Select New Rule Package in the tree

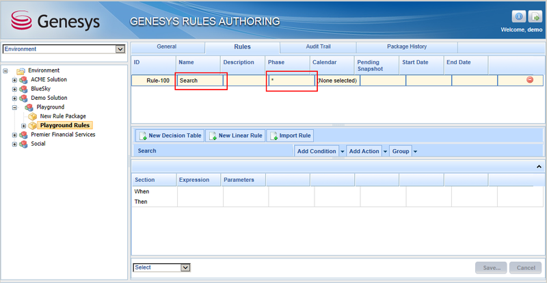63,116
